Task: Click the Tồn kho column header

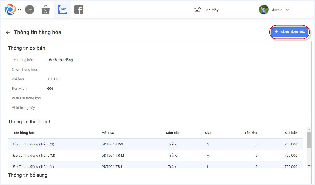Action: click(251, 133)
